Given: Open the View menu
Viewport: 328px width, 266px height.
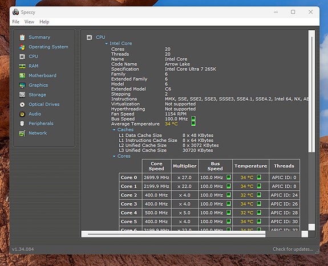Looking at the screenshot, I should coord(29,22).
